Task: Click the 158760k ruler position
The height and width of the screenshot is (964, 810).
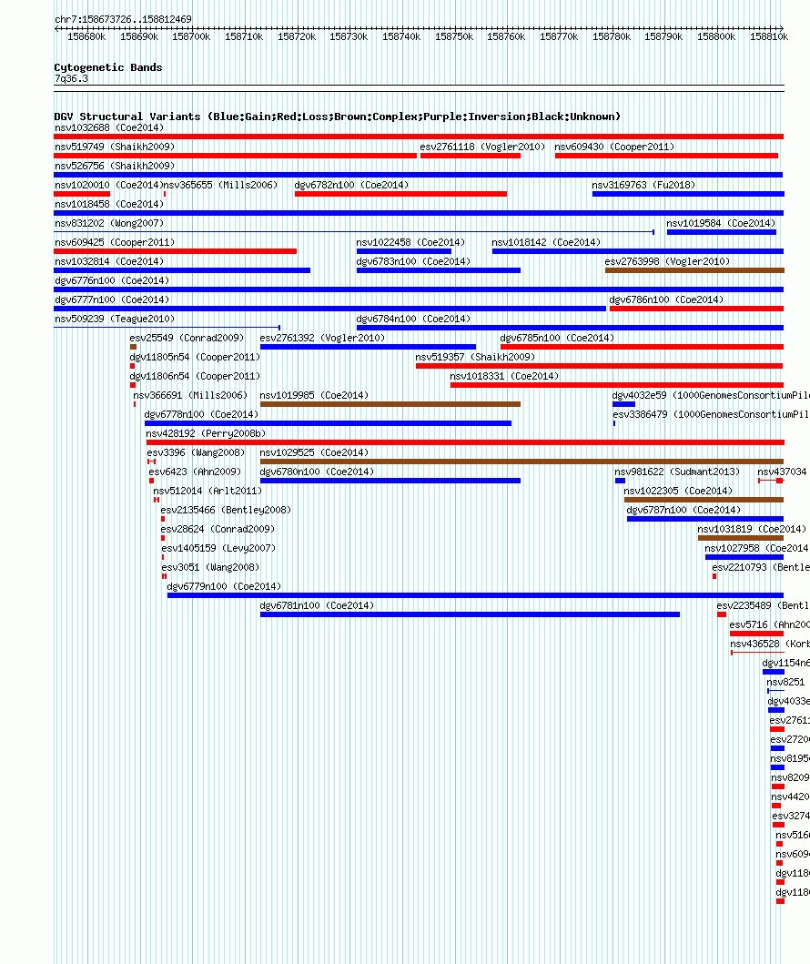Action: point(506,37)
